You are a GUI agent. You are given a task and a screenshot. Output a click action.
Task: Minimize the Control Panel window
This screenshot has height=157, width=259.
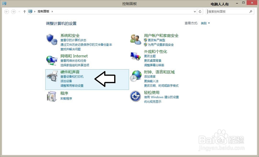click(x=237, y=3)
